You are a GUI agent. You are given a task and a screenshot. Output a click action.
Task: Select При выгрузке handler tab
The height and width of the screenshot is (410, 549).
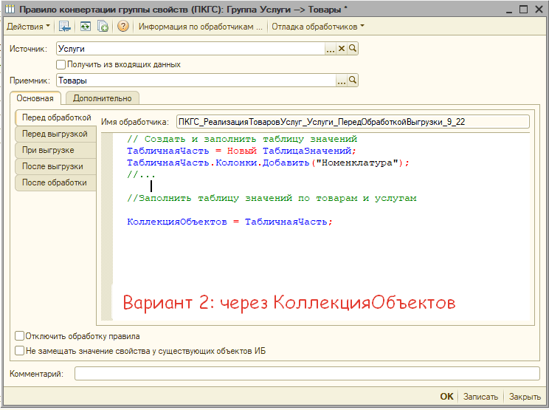click(55, 150)
